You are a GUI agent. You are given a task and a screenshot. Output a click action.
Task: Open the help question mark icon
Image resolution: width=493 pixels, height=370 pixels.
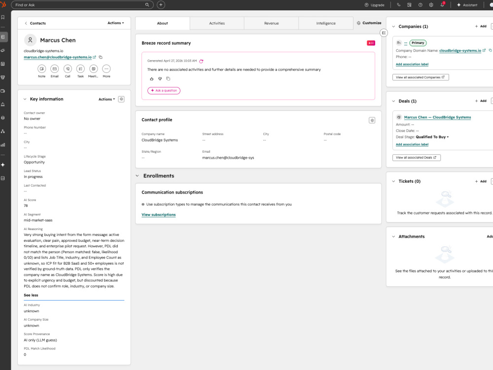click(420, 5)
